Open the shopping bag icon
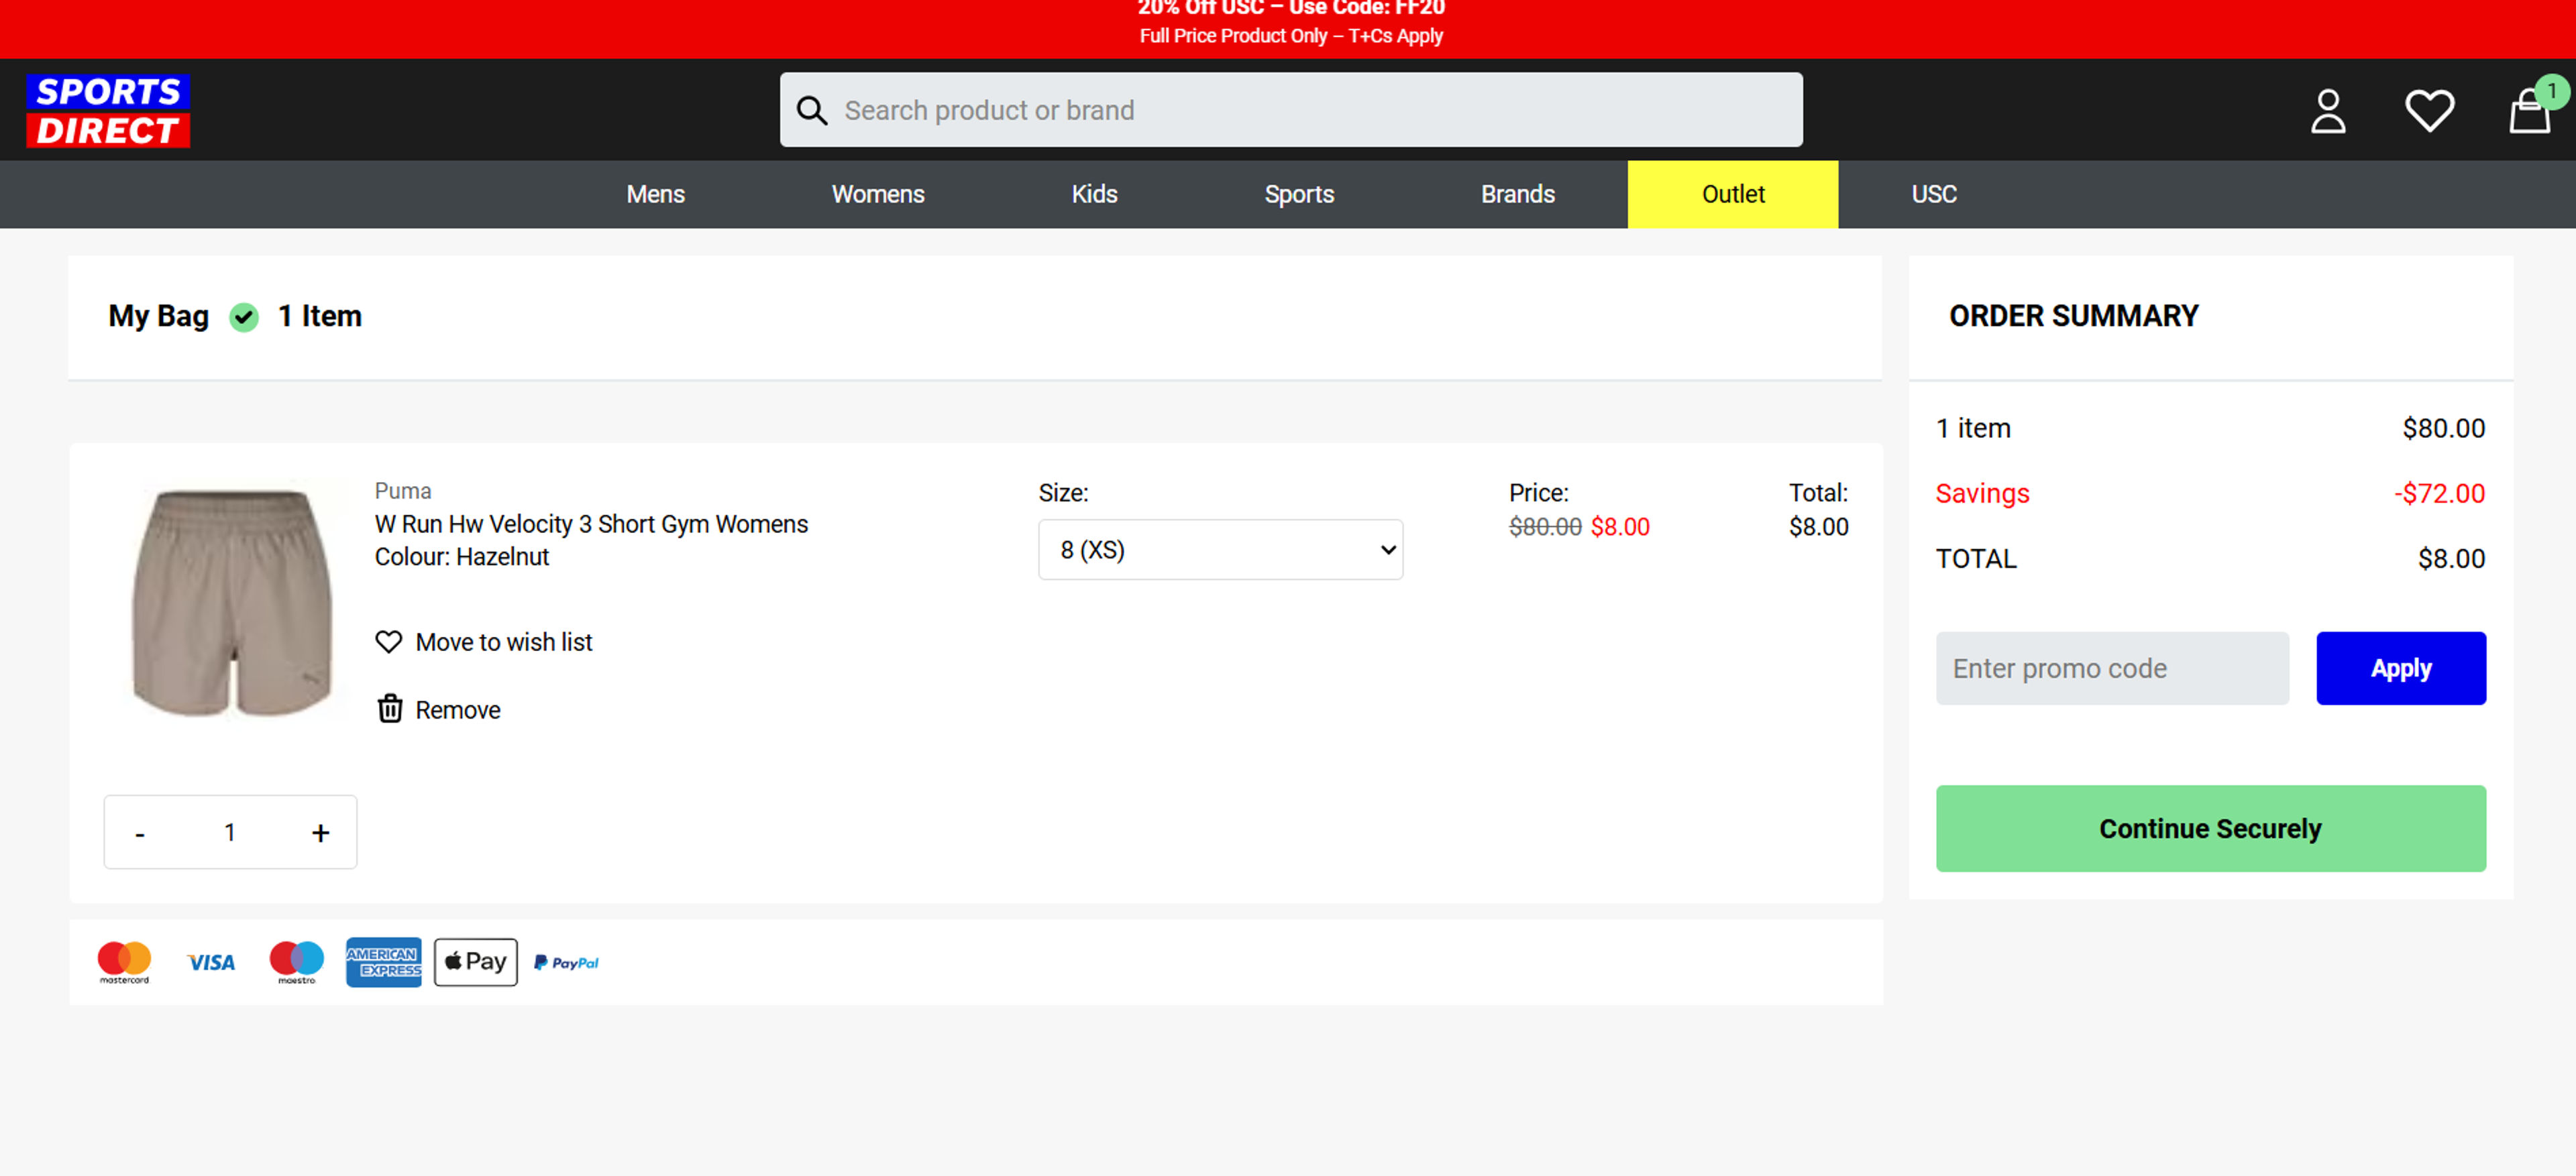Viewport: 2576px width, 1176px height. (x=2529, y=111)
